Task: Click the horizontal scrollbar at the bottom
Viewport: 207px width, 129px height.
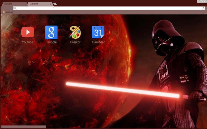Action: pos(24,127)
